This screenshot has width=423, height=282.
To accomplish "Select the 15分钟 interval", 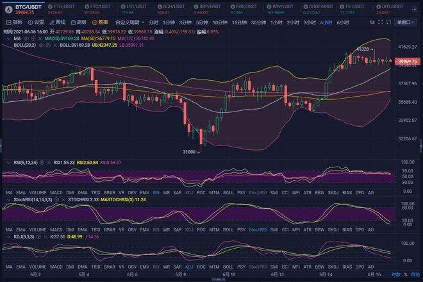I will pyautogui.click(x=239, y=22).
